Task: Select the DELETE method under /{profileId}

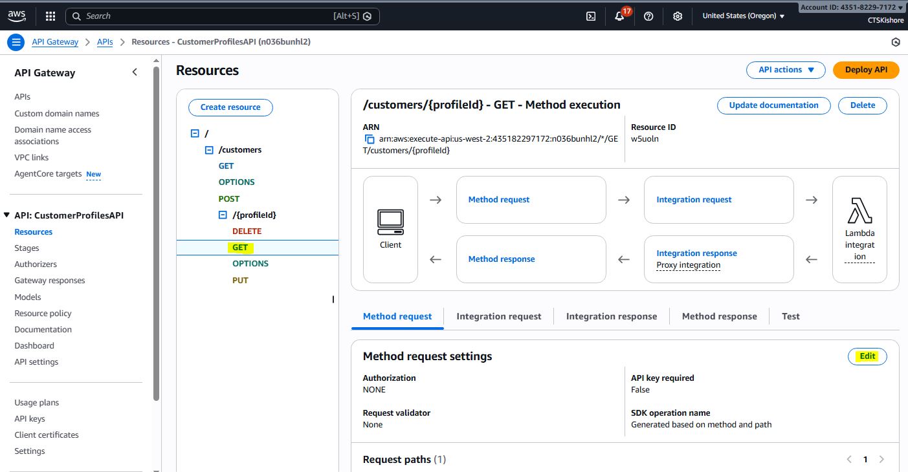Action: pyautogui.click(x=247, y=231)
